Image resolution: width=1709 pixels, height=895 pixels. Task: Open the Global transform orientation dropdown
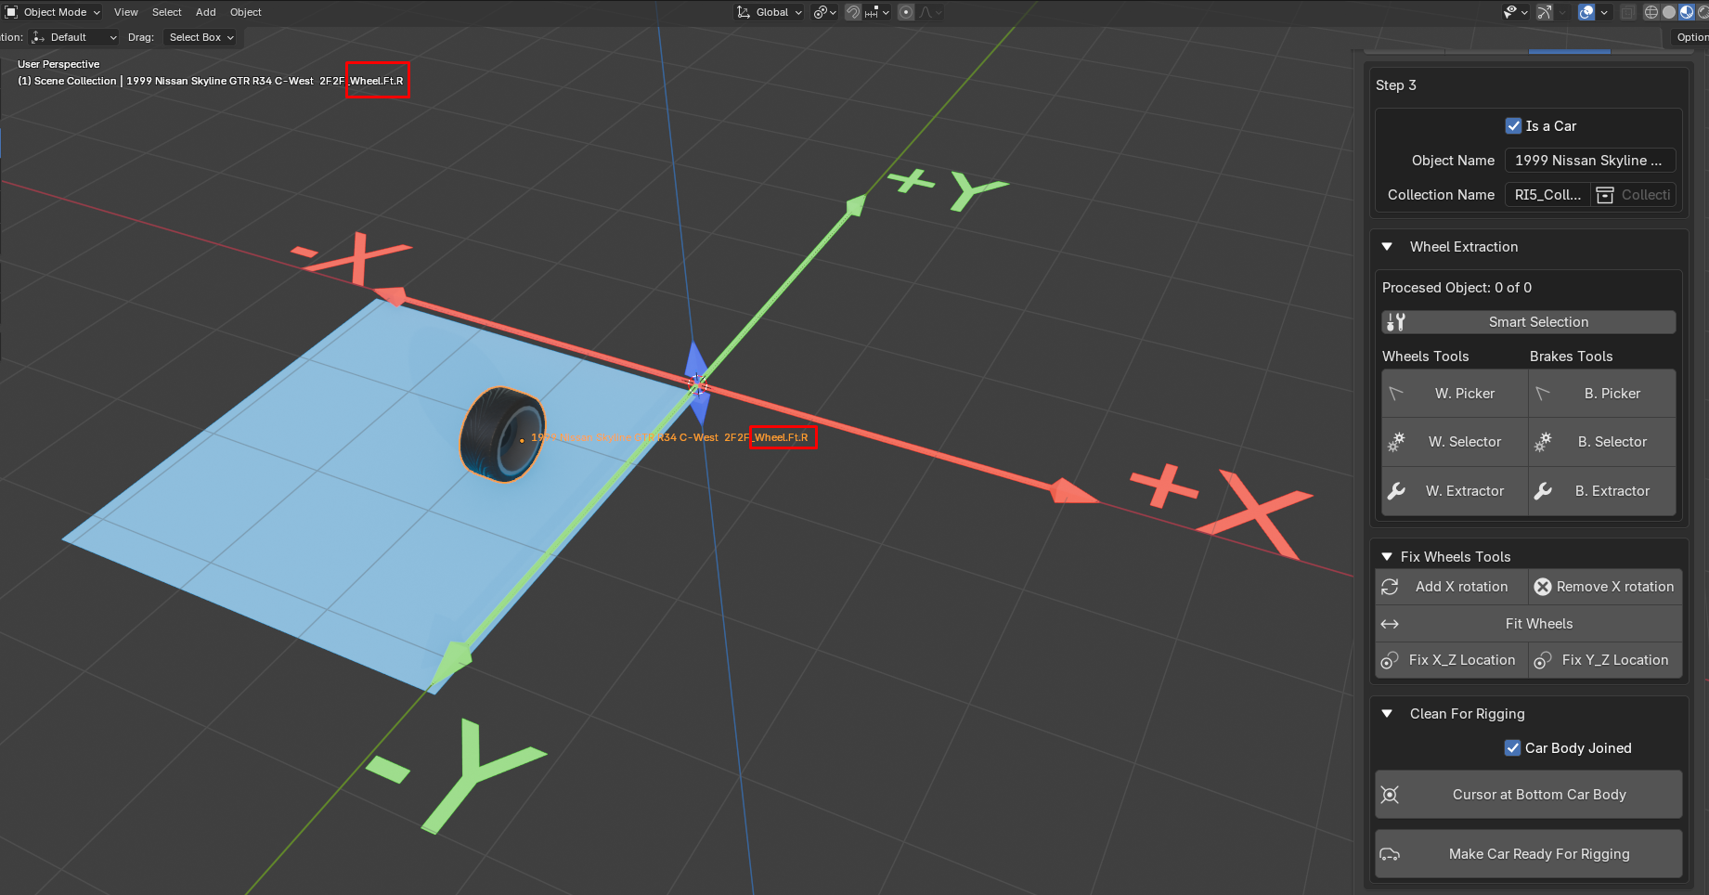tap(770, 12)
